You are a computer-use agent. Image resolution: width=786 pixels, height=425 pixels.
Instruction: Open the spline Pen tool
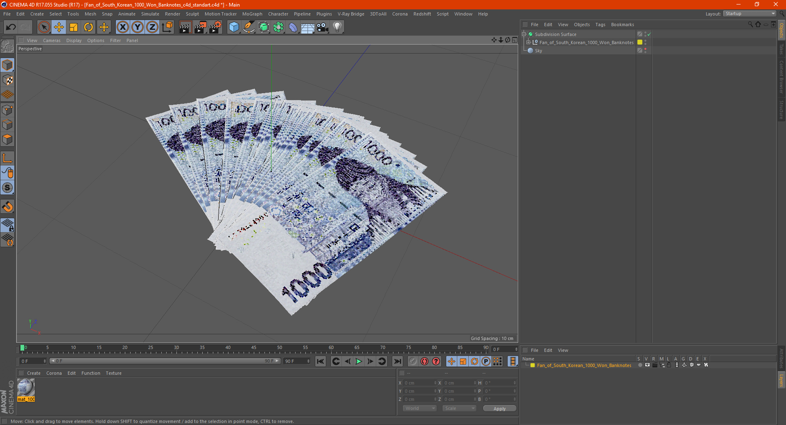[248, 27]
